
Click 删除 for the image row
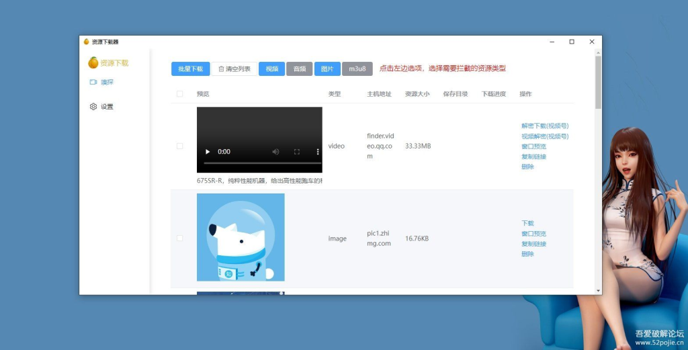pyautogui.click(x=527, y=254)
